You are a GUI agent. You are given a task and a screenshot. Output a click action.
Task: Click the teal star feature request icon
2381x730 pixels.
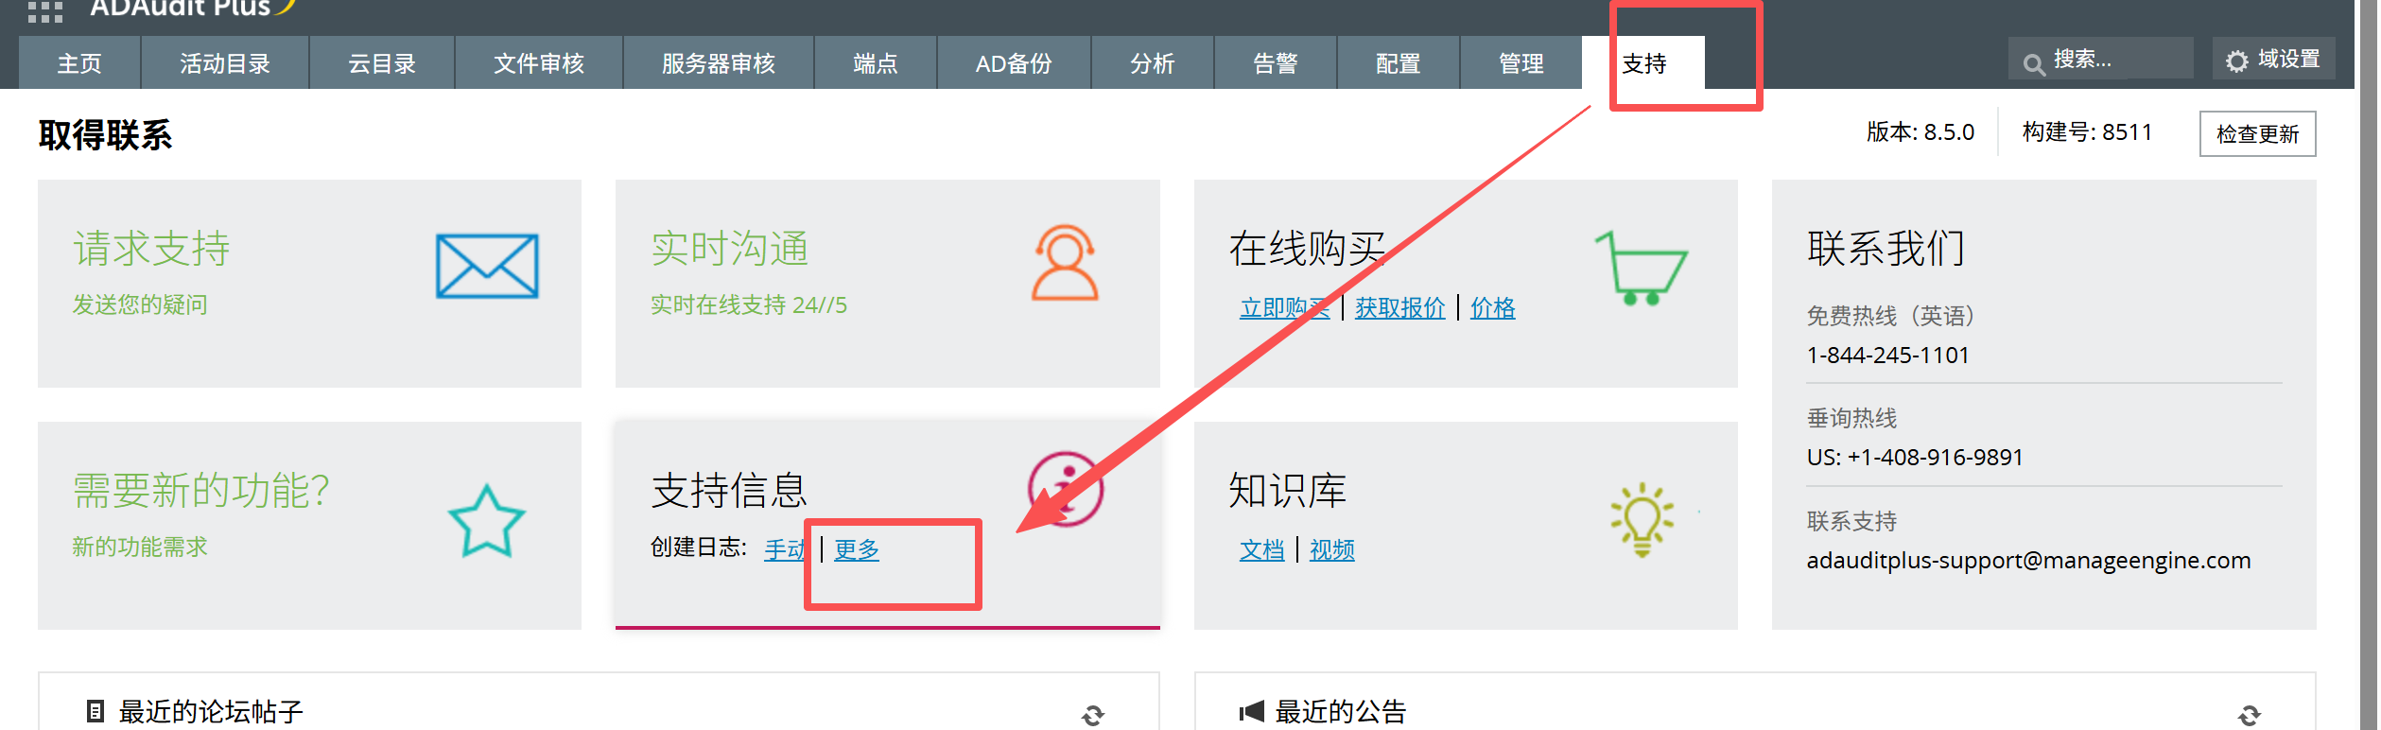pyautogui.click(x=486, y=521)
